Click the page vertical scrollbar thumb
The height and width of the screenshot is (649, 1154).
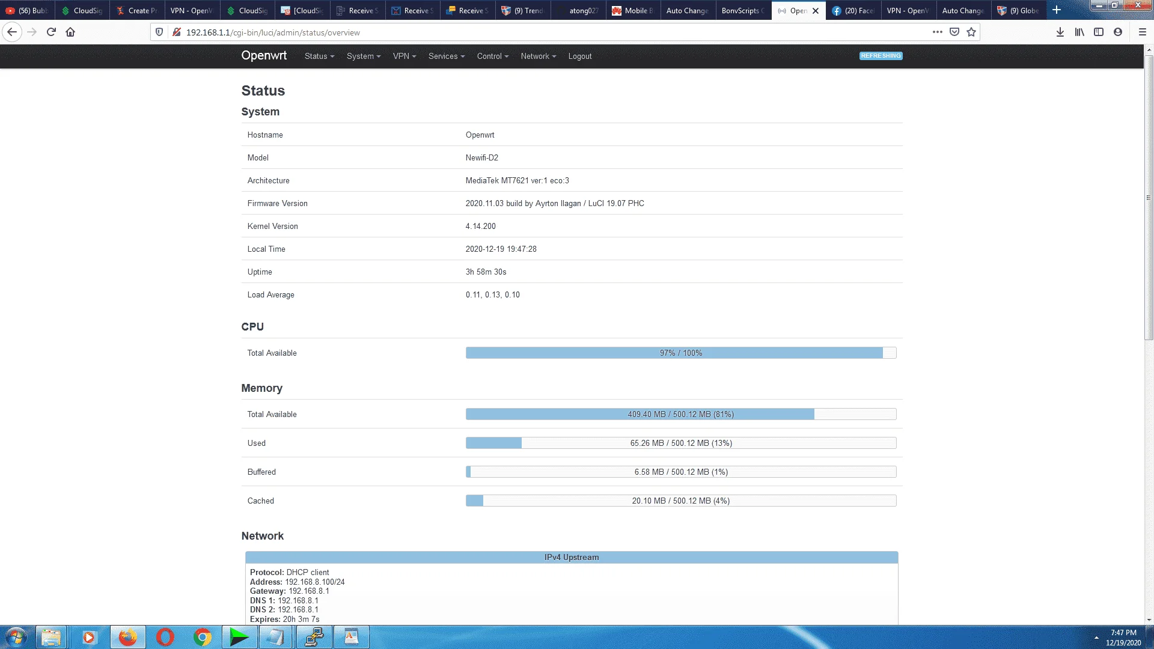[x=1149, y=198]
